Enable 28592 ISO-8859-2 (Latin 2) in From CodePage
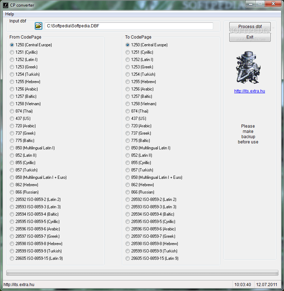Viewport: 284px width, 291px height. point(12,199)
